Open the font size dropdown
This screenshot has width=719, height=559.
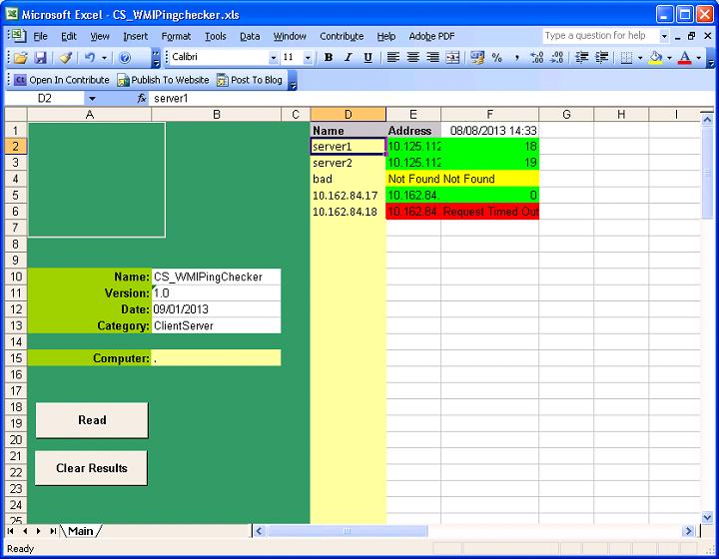click(308, 58)
